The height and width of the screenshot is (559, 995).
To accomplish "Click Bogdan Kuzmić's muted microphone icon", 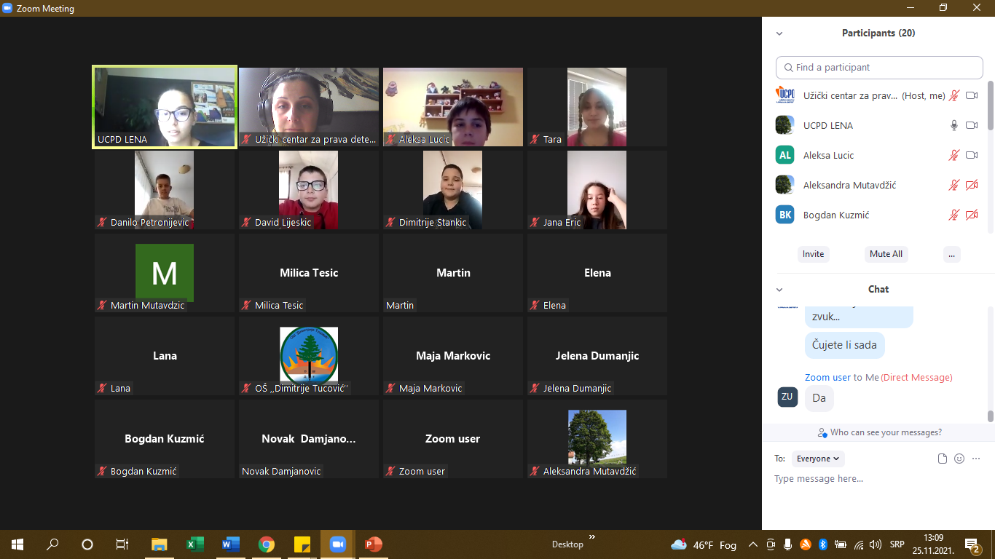I will [x=953, y=215].
